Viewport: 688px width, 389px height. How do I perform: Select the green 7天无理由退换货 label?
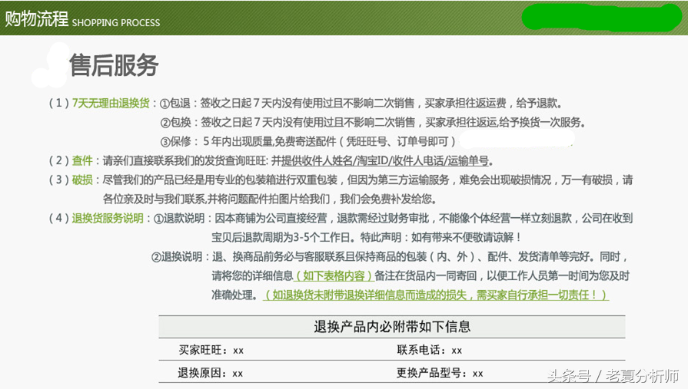(111, 103)
